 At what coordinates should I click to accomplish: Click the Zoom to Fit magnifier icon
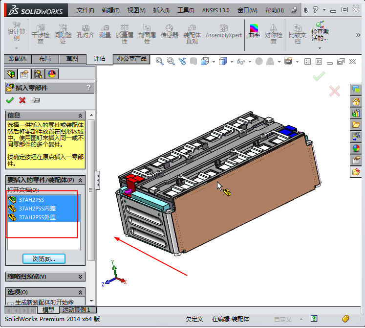pos(159,61)
